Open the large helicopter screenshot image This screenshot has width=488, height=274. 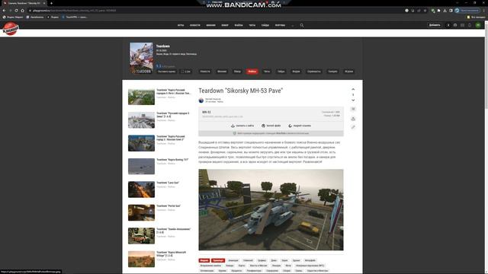pos(271,210)
